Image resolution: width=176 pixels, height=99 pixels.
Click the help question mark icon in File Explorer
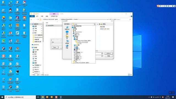(131, 16)
